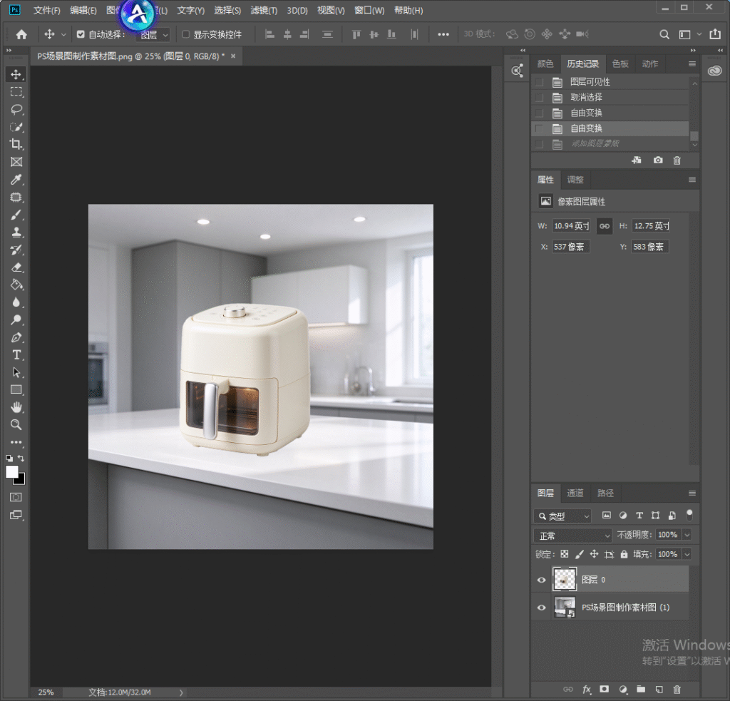Select the Zoom tool in toolbar
The height and width of the screenshot is (701, 730).
(16, 425)
